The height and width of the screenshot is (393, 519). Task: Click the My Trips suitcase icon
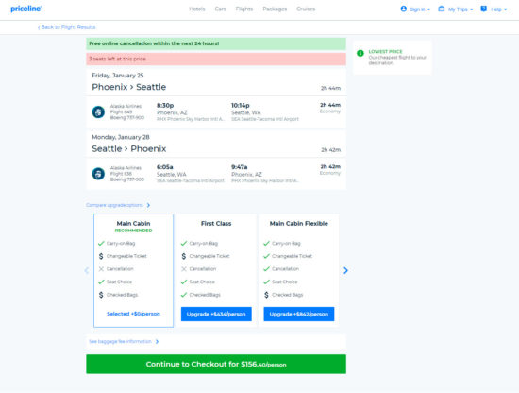coord(442,9)
